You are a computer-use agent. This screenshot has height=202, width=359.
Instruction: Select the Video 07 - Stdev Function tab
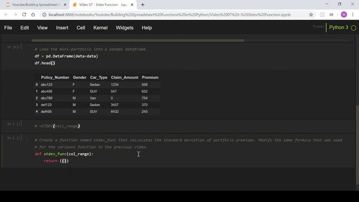point(103,4)
